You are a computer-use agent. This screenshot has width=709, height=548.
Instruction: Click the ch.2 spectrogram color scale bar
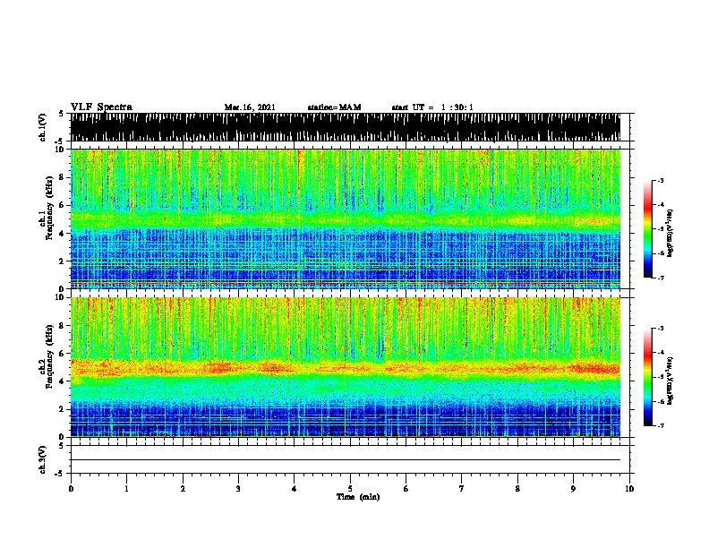(648, 377)
